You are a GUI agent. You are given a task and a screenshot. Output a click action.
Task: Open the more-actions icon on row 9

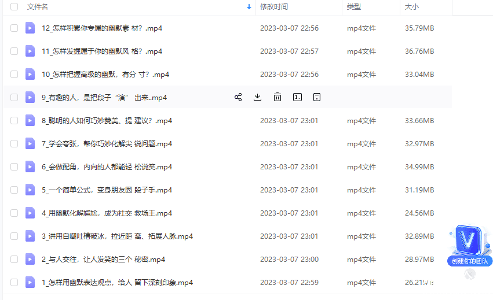pyautogui.click(x=317, y=97)
